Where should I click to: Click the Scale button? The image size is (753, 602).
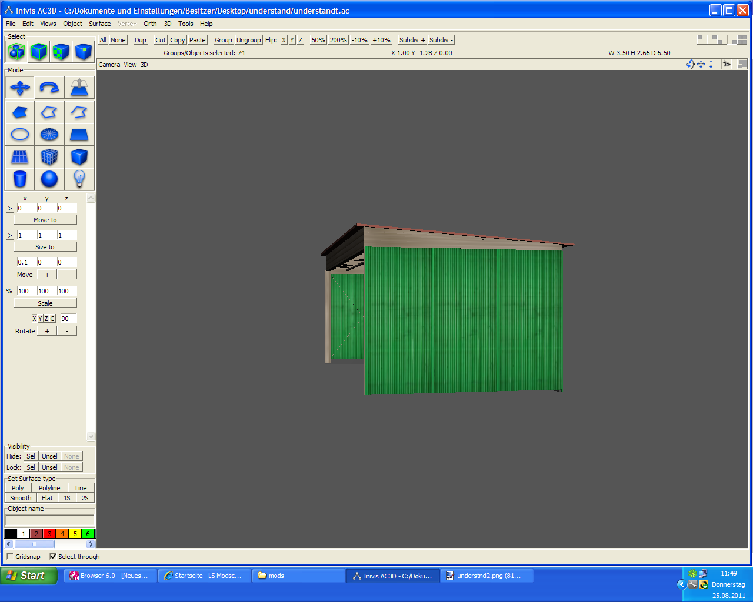tap(45, 303)
